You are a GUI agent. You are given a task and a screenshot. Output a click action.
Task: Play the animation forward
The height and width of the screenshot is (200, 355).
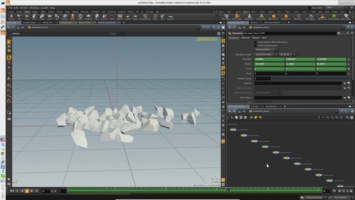click(x=32, y=191)
